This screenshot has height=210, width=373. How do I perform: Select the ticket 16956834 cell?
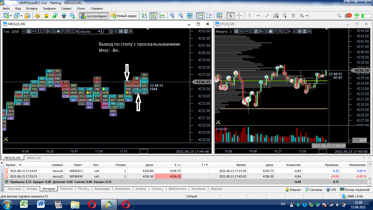(x=74, y=176)
